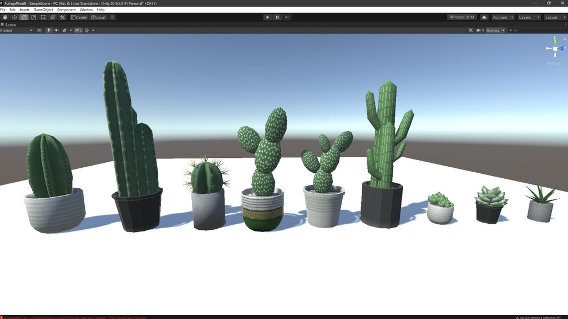
Task: Toggle scene view audio
Action: [x=57, y=30]
